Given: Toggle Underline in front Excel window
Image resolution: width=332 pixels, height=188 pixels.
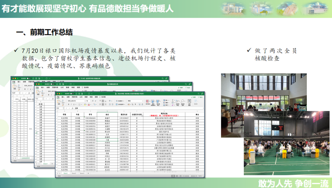Looking at the screenshot, I should 74,104.
